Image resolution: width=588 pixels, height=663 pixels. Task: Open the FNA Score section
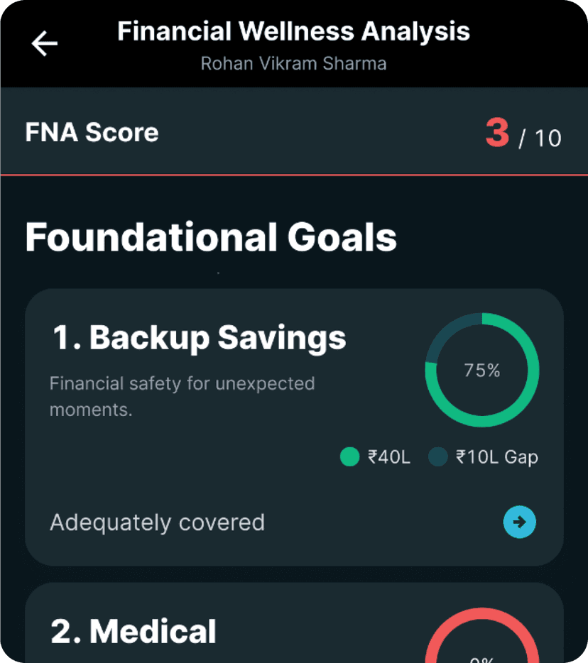point(91,133)
